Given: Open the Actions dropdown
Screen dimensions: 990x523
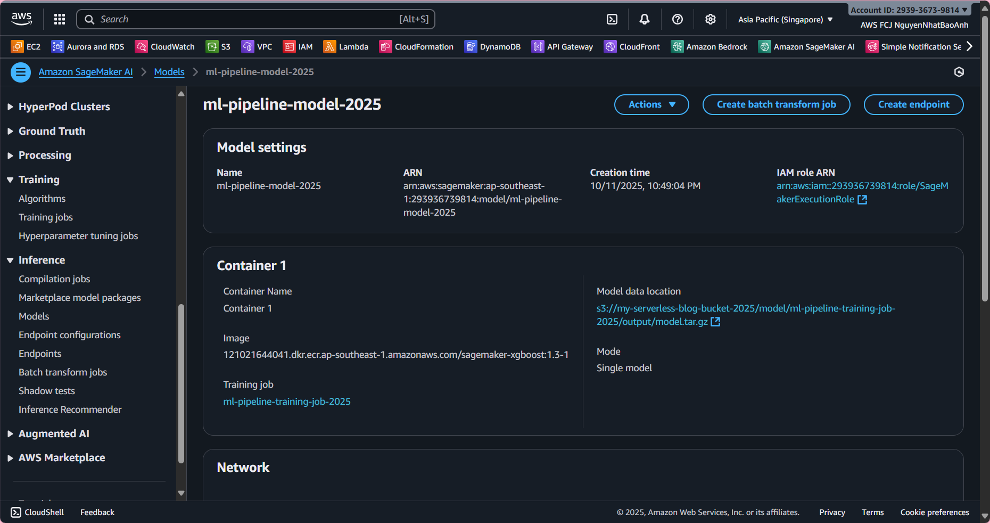Looking at the screenshot, I should click(651, 104).
